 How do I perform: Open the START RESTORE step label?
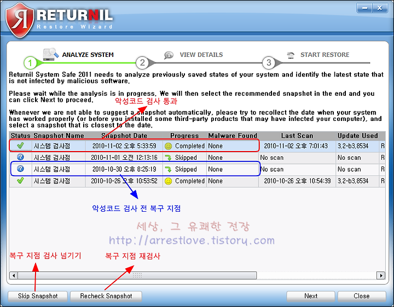[325, 55]
